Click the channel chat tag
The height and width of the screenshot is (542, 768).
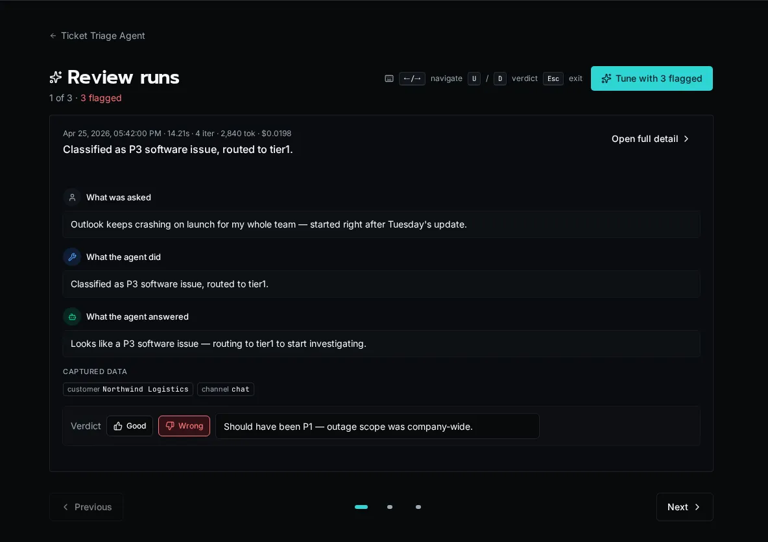tap(225, 389)
